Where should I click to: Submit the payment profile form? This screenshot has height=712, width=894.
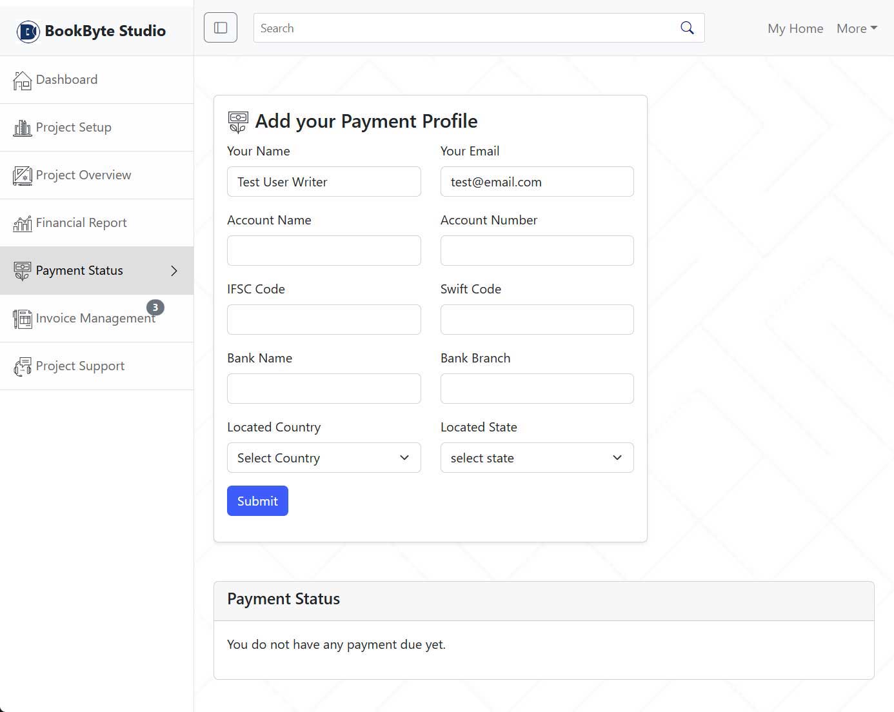pyautogui.click(x=257, y=501)
